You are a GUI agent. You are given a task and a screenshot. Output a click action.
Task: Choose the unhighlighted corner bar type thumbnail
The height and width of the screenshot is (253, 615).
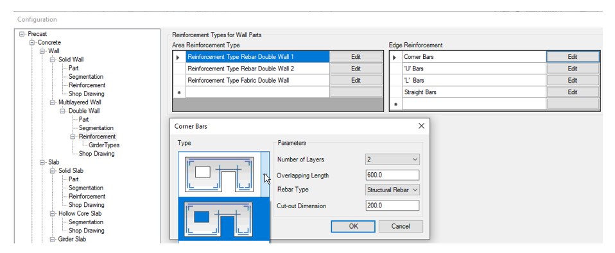[x=220, y=174]
